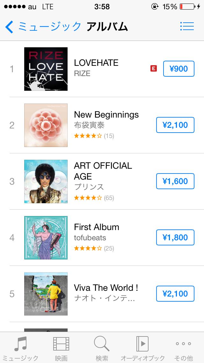Open the その他 more tab
The image size is (204, 363).
[184, 348]
